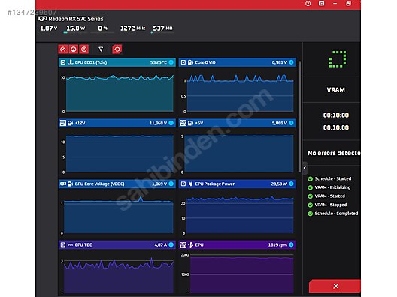397x297 pixels.
Task: Click info icon on GPU Core Voltage graph
Action: pos(171,184)
